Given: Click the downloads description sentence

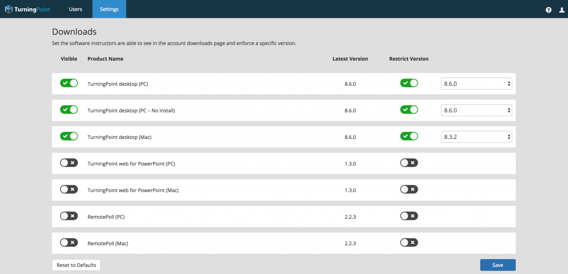Looking at the screenshot, I should click(x=174, y=43).
